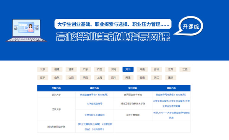Image resolution: width=229 pixels, height=140 pixels.
Task: Open 求职OMG course link
Action: (171, 115)
